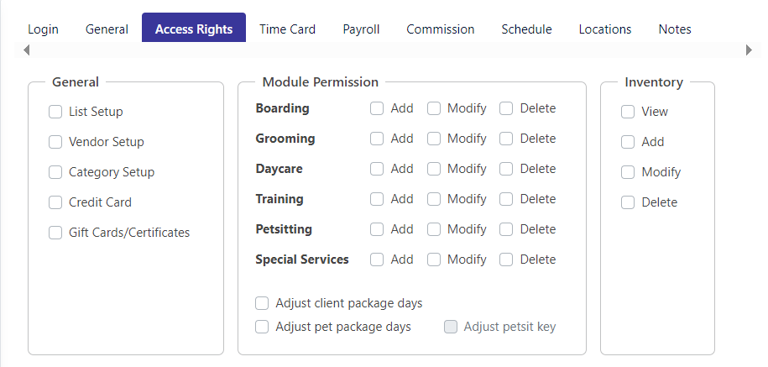768x367 pixels.
Task: Enable Adjust client package days
Action: tap(262, 303)
